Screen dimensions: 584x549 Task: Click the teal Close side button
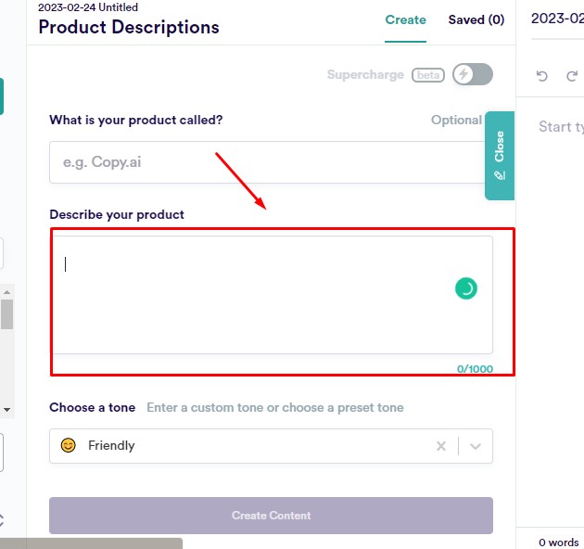pyautogui.click(x=500, y=156)
